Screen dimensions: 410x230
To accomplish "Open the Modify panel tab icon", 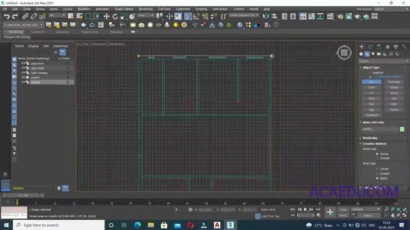I will (370, 47).
